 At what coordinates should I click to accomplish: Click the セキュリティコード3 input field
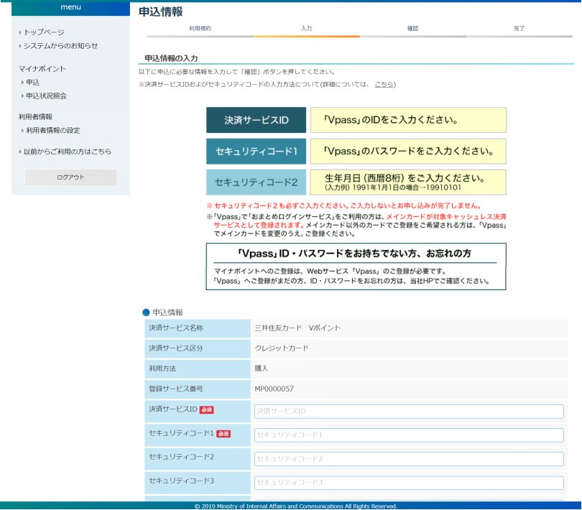(x=408, y=482)
